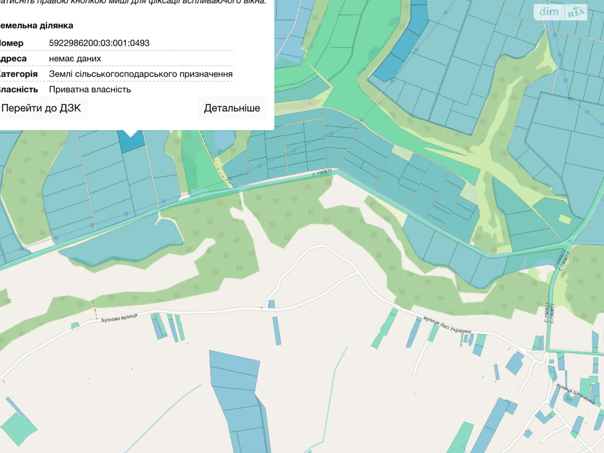Open details with the "Детальніше" button
604x453 pixels.
pyautogui.click(x=232, y=108)
